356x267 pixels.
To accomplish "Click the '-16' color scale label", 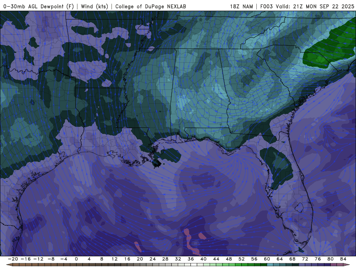I will click(x=26, y=259).
